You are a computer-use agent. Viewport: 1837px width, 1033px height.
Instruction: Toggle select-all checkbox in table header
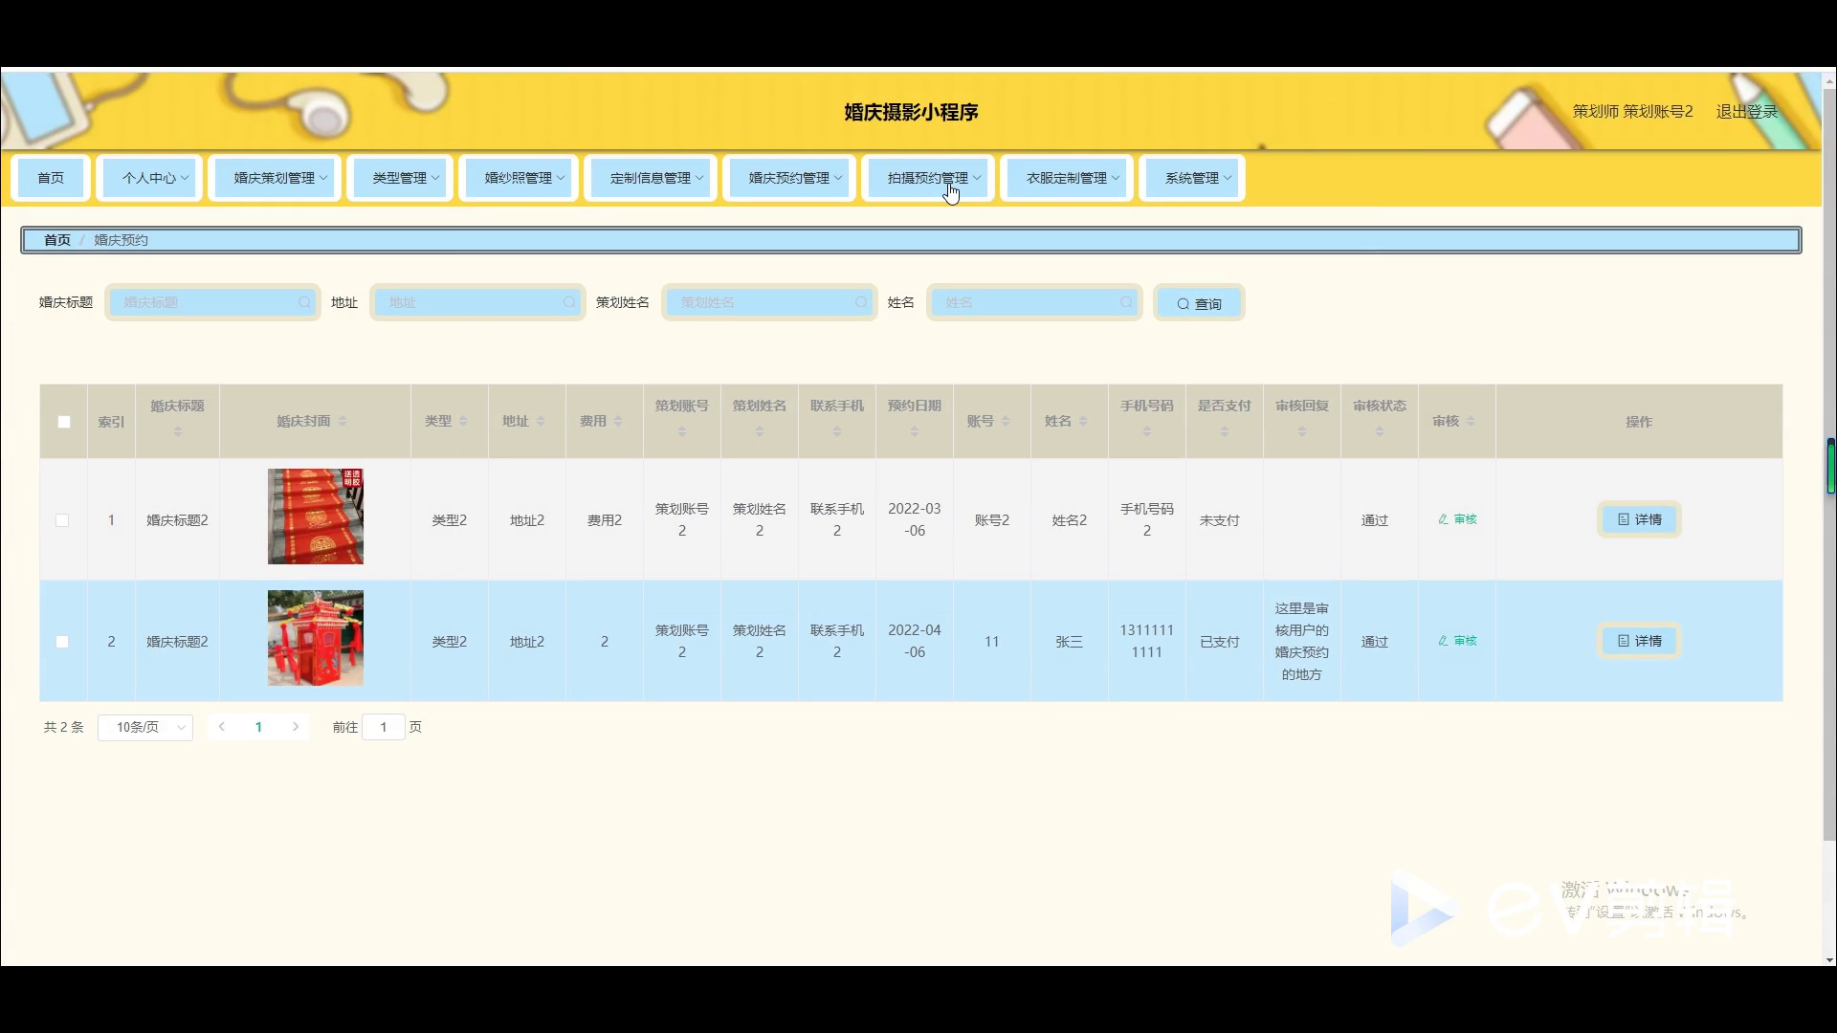pyautogui.click(x=64, y=422)
